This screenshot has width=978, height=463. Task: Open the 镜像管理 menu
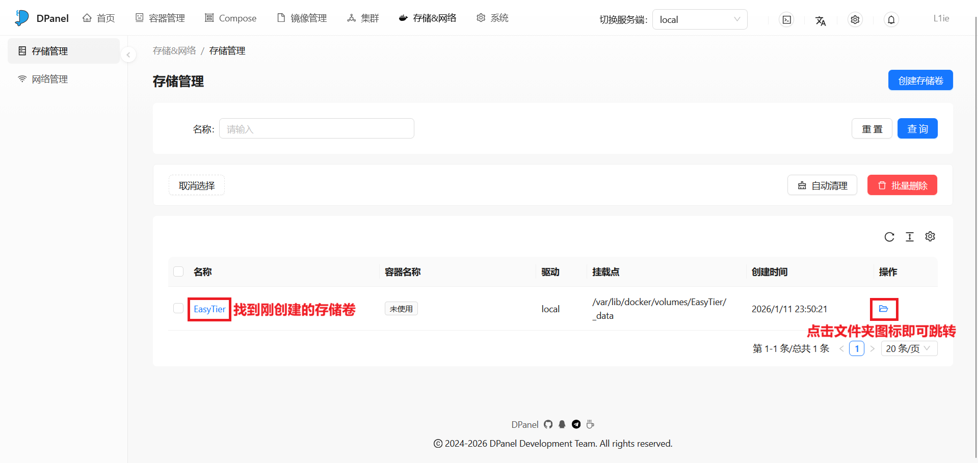(302, 18)
